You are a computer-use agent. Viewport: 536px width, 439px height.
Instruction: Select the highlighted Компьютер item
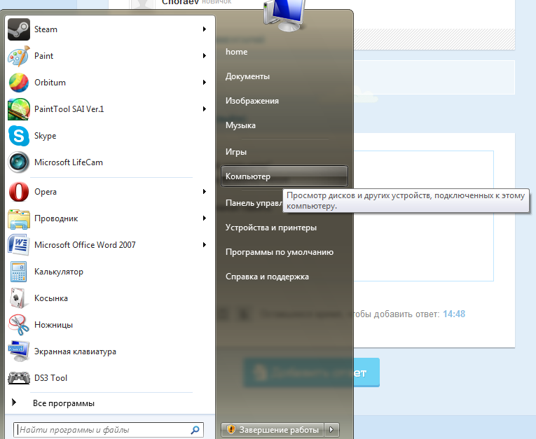click(284, 176)
